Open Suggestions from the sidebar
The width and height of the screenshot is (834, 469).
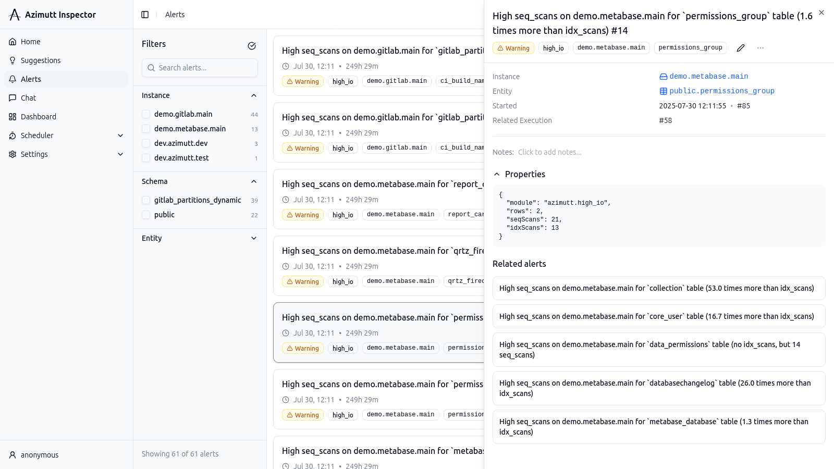coord(41,60)
